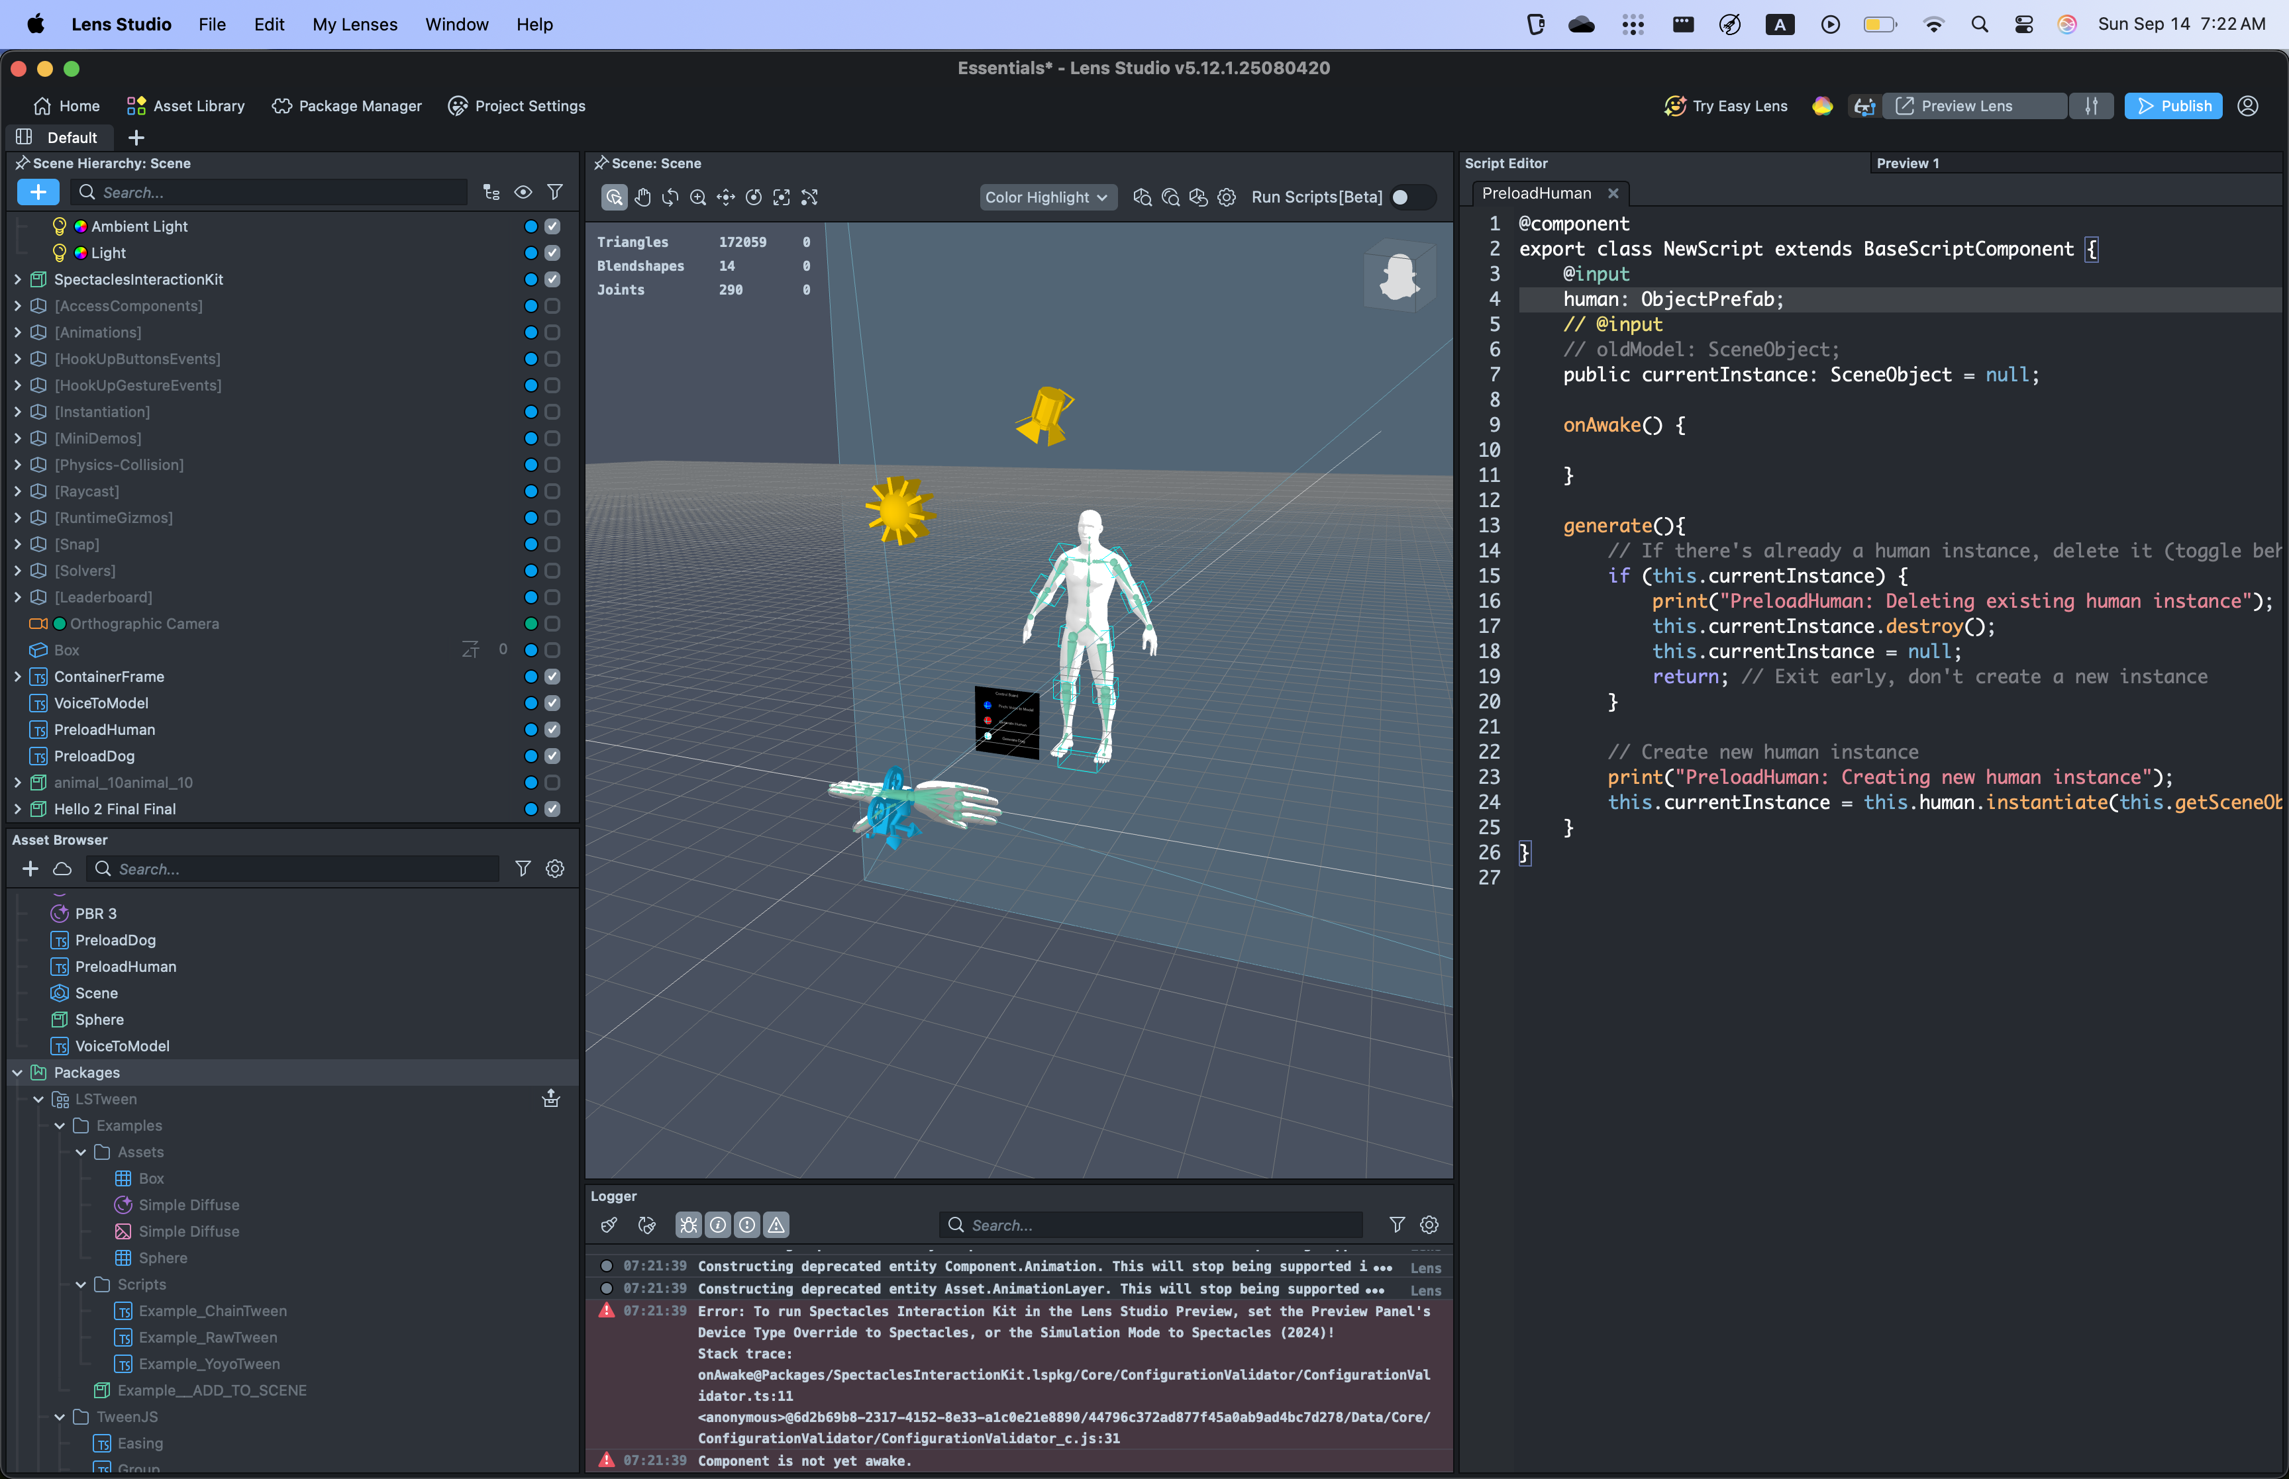Select the move tool in scene toolbar
Screen dimensions: 2289x1479
coord(726,197)
